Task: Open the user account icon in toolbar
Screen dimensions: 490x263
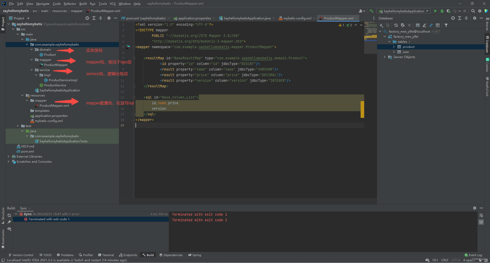Action: 362,11
